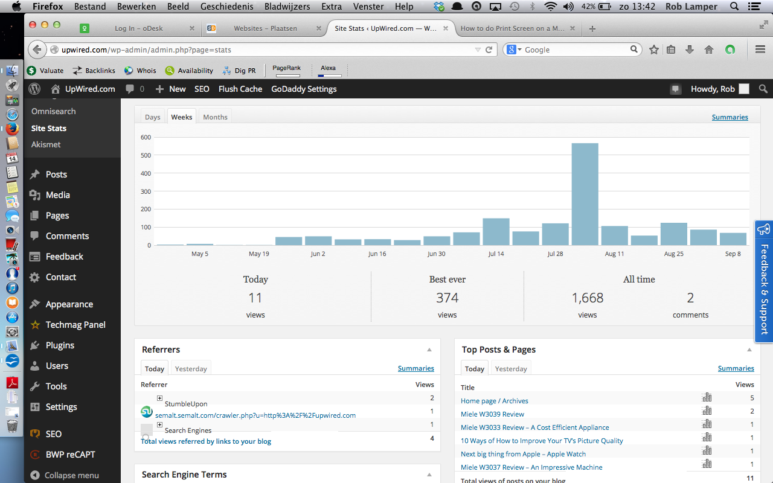Open the comments bubble in admin bar

click(x=135, y=89)
